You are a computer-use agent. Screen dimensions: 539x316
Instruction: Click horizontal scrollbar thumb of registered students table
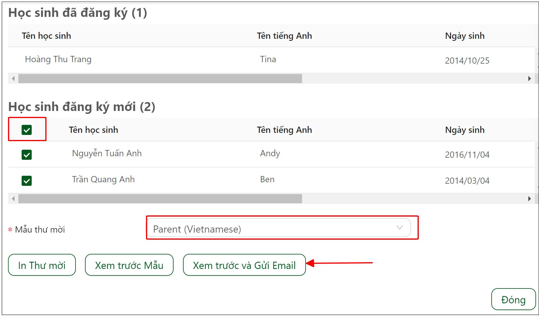coord(160,79)
